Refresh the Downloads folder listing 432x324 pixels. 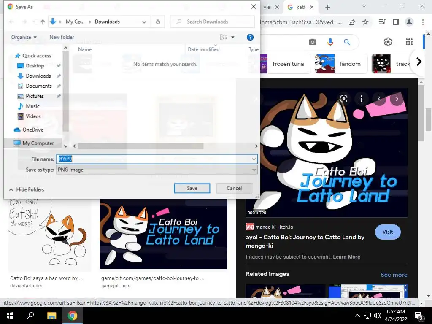tap(158, 22)
